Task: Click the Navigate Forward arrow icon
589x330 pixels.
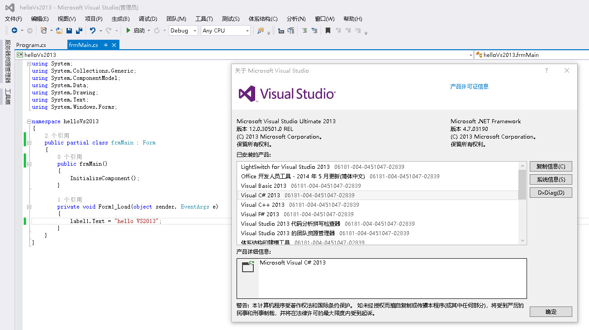Action: point(30,31)
